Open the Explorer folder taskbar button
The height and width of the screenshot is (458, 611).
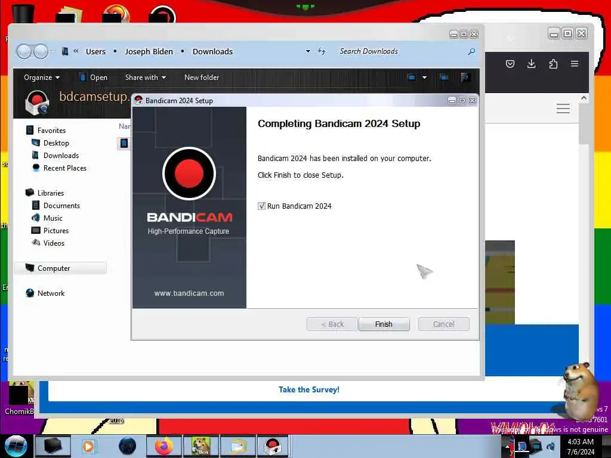point(237,446)
